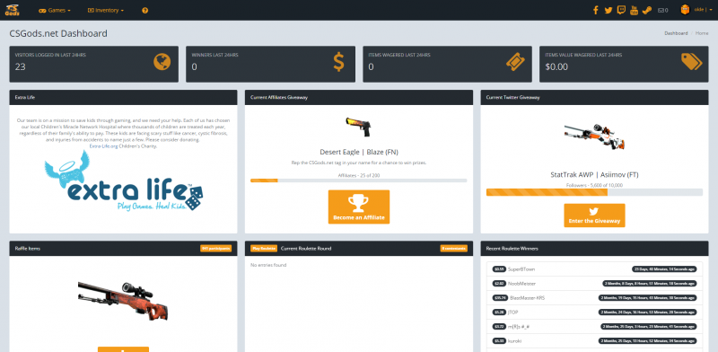The image size is (718, 352).
Task: Open the Extra-Life.org link
Action: (103, 146)
